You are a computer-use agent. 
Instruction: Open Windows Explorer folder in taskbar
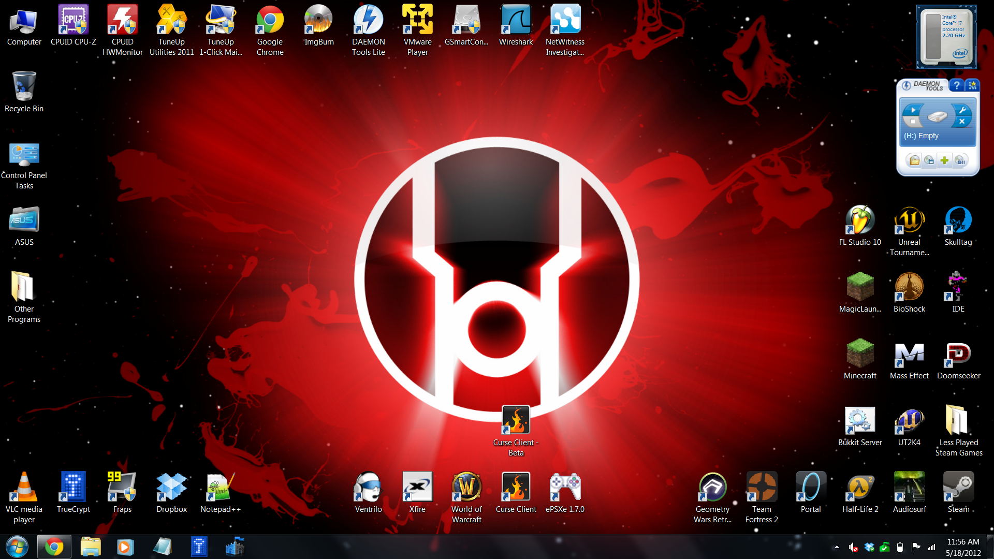91,547
